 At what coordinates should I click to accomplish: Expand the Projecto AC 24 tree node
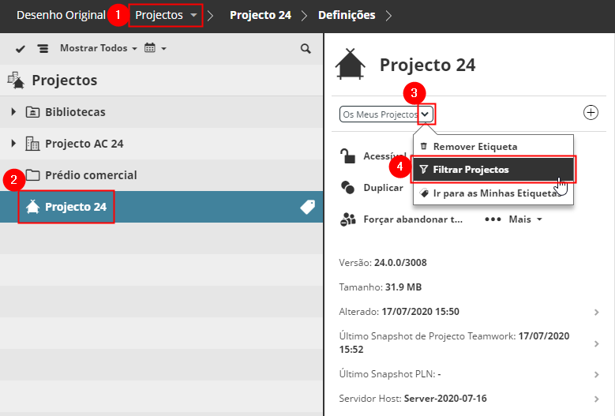[13, 144]
